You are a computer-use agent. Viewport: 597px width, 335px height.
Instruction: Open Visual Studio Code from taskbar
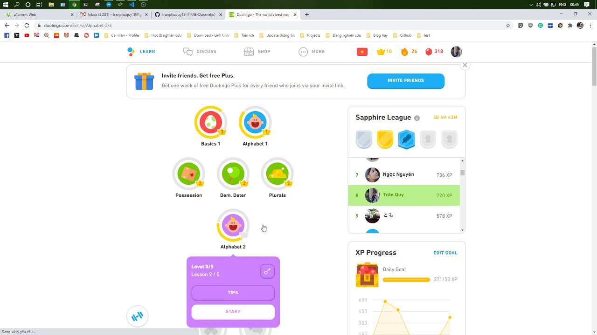point(132,5)
